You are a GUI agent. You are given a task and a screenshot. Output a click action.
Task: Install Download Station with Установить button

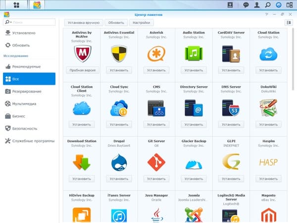[x=82, y=178]
